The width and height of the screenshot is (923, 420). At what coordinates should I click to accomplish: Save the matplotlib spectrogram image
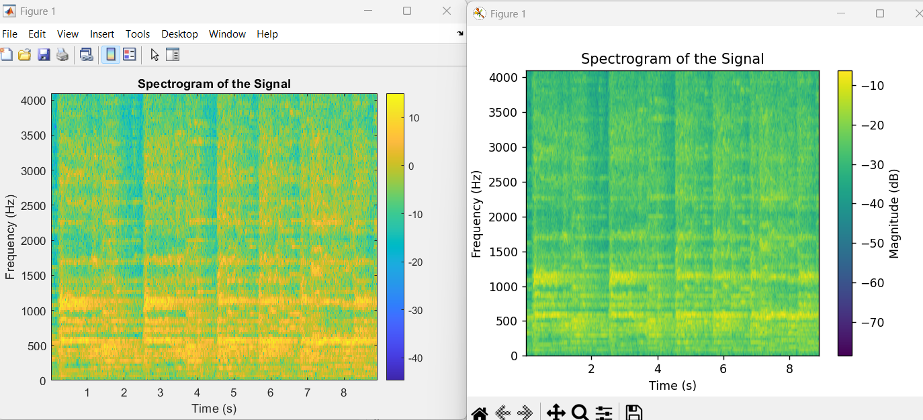633,411
